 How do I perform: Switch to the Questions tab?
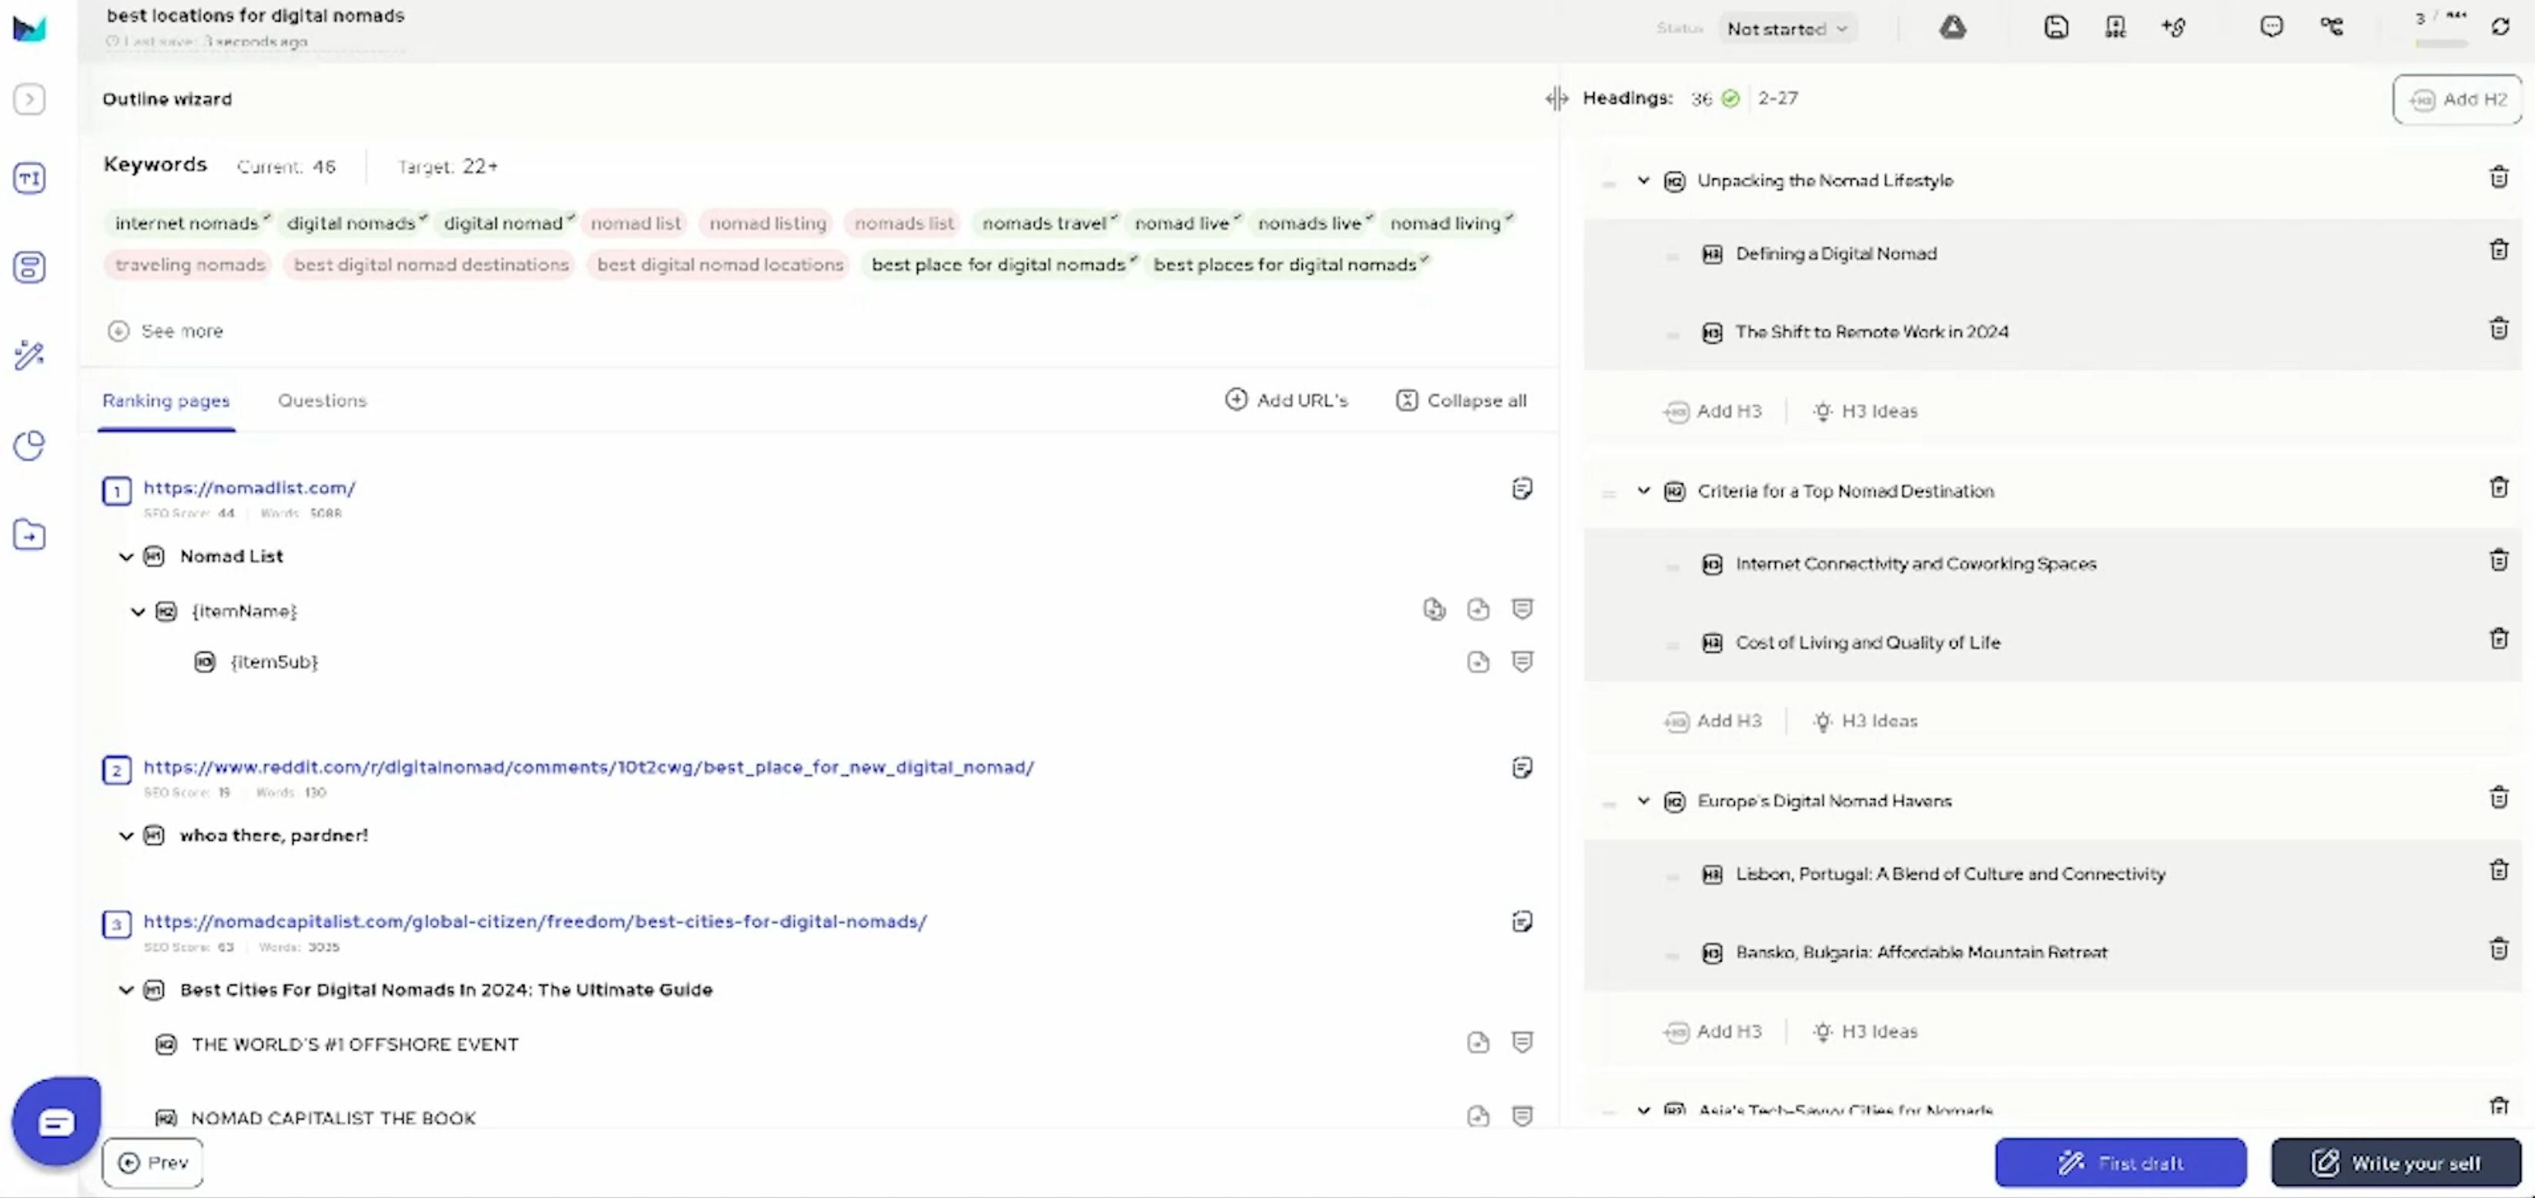coord(322,400)
